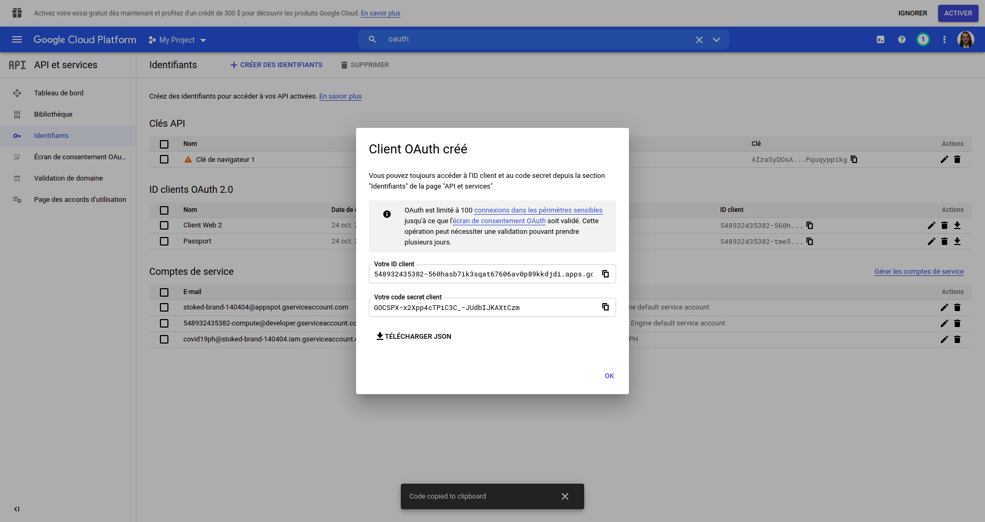The height and width of the screenshot is (522, 985).
Task: Delete the stoked-brand appspot service account
Action: click(957, 307)
